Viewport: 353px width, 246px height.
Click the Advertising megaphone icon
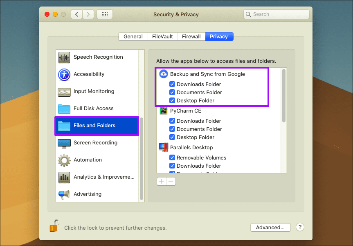coord(64,194)
